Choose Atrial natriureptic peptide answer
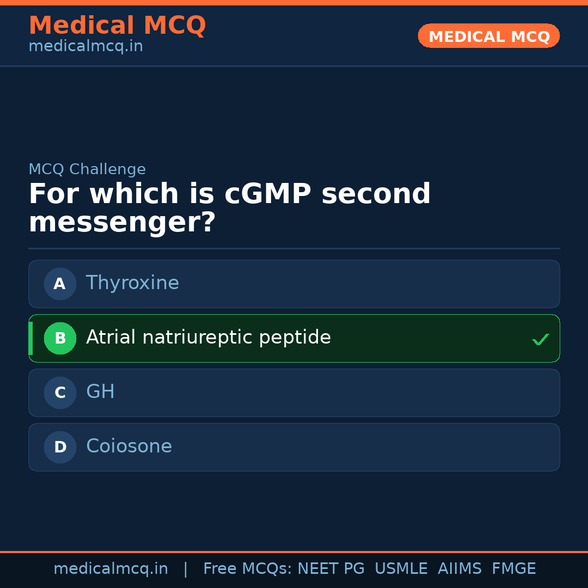The height and width of the screenshot is (588, 588). pos(209,338)
